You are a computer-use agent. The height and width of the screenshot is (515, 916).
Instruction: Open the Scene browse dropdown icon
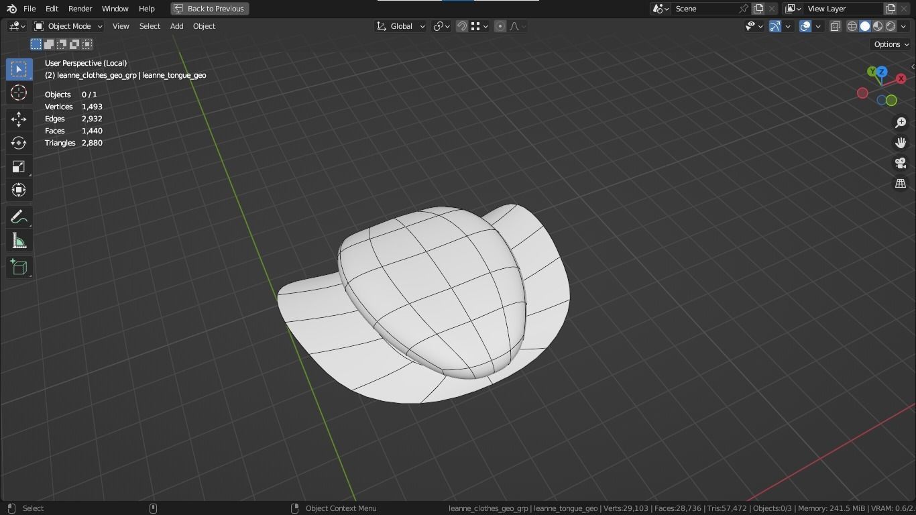661,9
